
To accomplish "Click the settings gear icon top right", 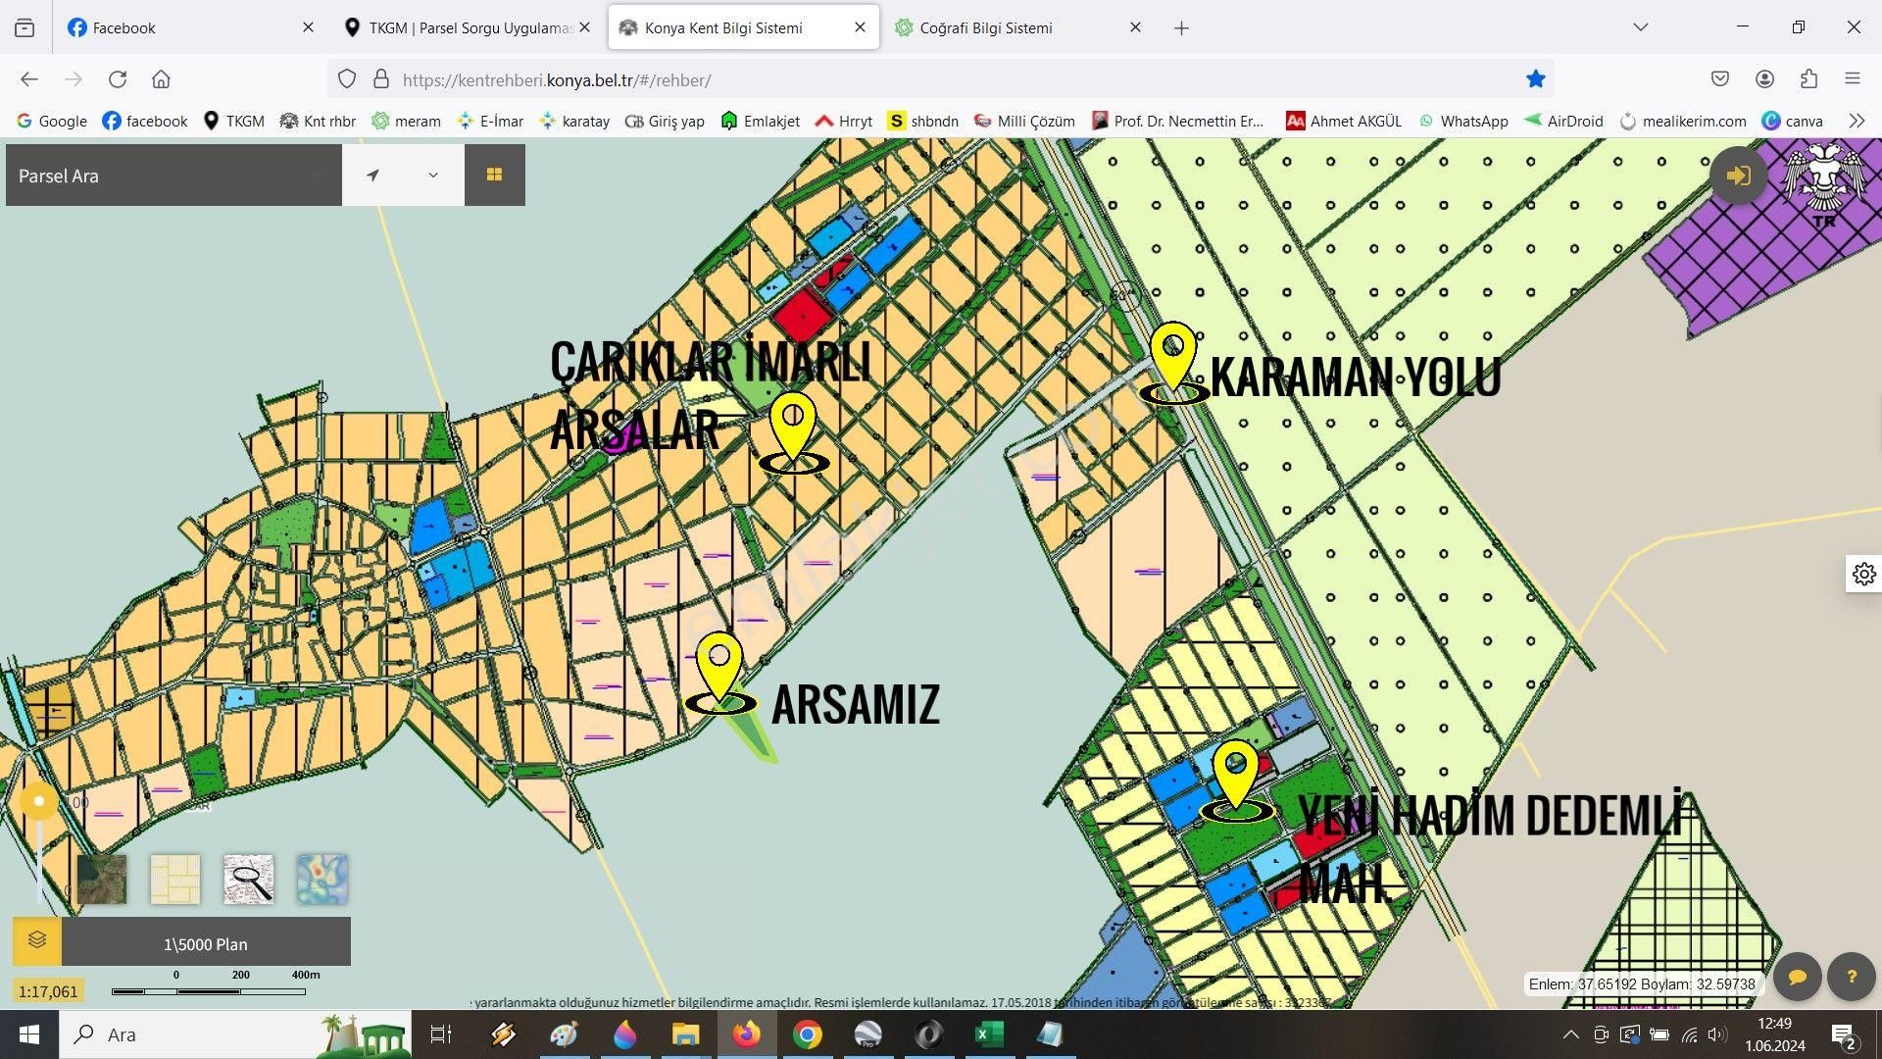I will [1861, 572].
